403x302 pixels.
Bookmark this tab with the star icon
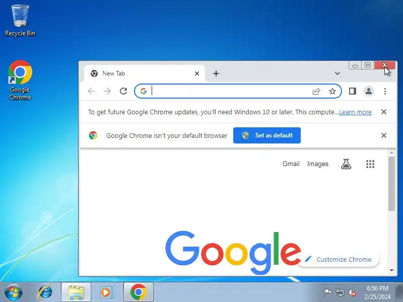[x=332, y=91]
